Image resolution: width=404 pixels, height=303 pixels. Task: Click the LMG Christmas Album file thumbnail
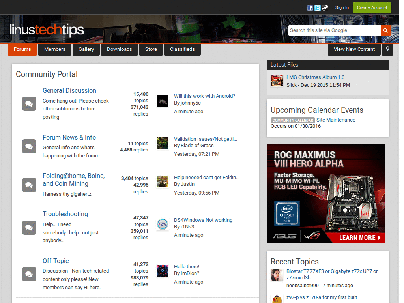(x=277, y=80)
